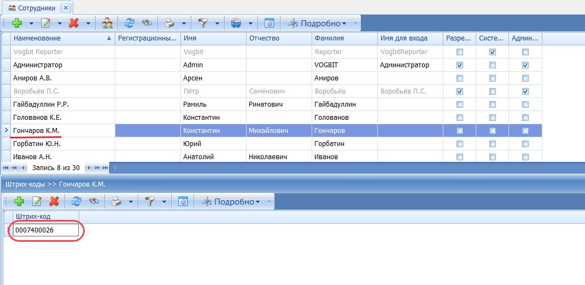Click the binoculars icon in barcode toolbar
The width and height of the screenshot is (585, 285).
[93, 202]
